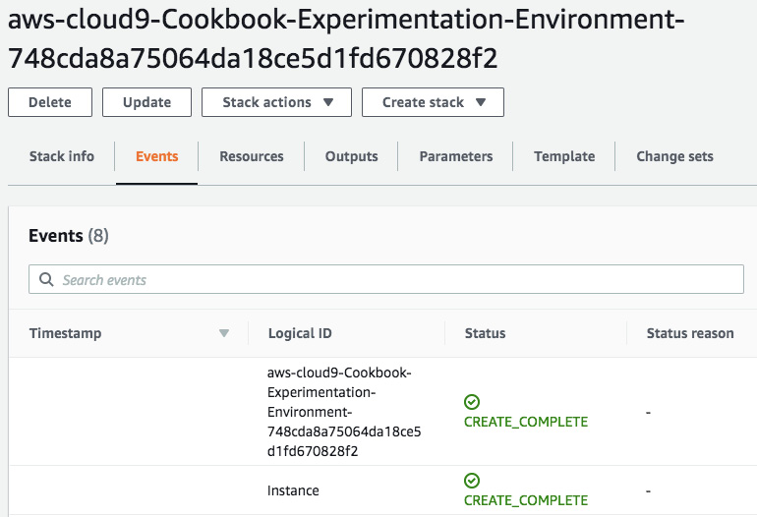Screen dimensions: 757x517
Task: Open the Stack actions dropdown
Action: [276, 102]
